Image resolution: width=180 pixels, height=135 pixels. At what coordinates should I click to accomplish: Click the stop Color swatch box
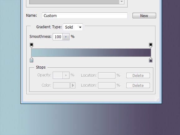(61, 85)
